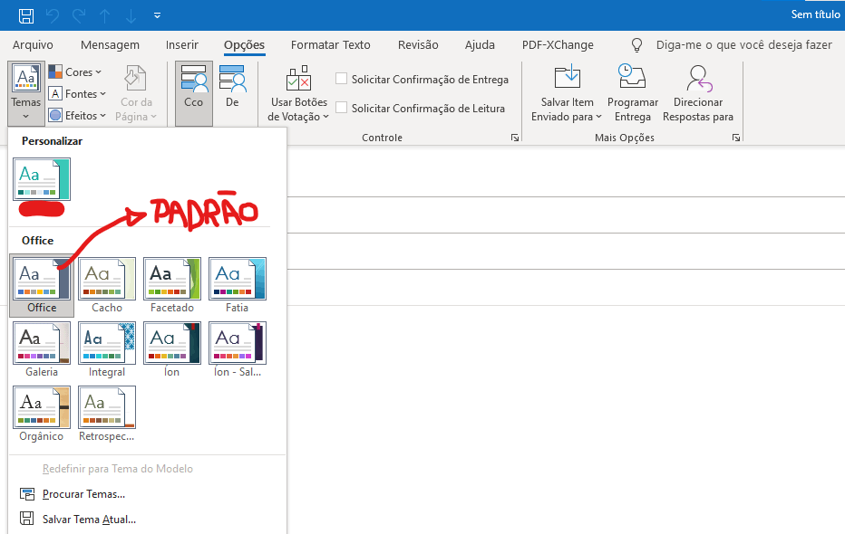This screenshot has width=845, height=534.
Task: Click Redefinir para Tema do Modelo
Action: point(118,469)
